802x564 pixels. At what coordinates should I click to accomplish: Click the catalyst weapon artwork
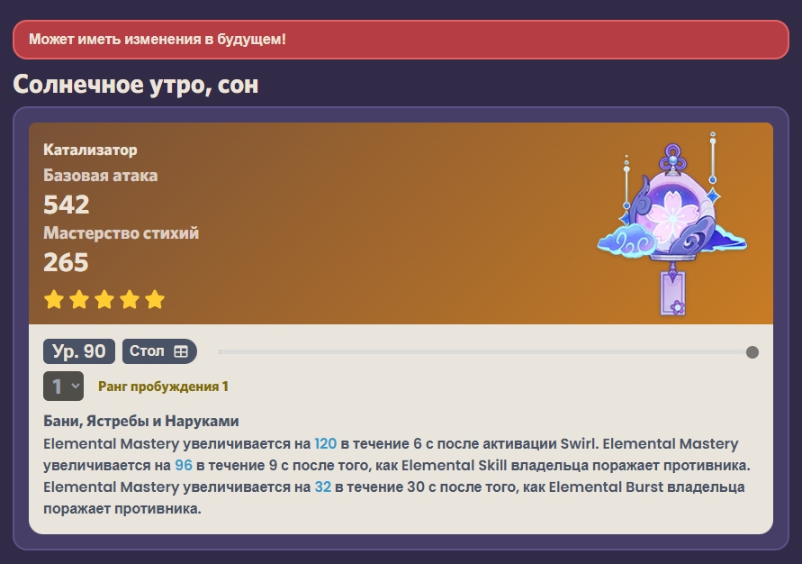[672, 223]
